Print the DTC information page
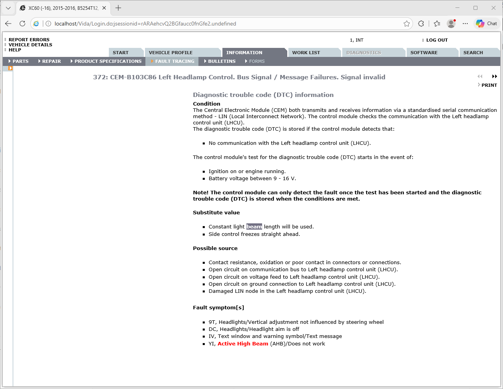The image size is (503, 389). tap(489, 85)
